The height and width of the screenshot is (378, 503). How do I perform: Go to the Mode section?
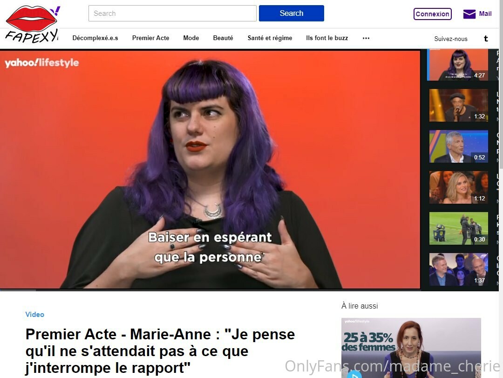click(x=191, y=38)
